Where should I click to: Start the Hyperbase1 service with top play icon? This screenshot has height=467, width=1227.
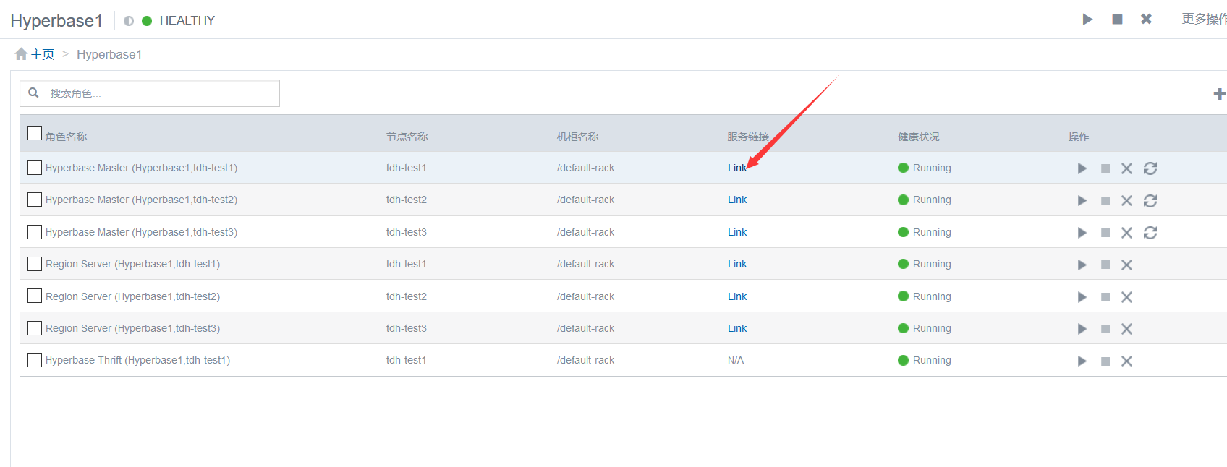pos(1087,20)
